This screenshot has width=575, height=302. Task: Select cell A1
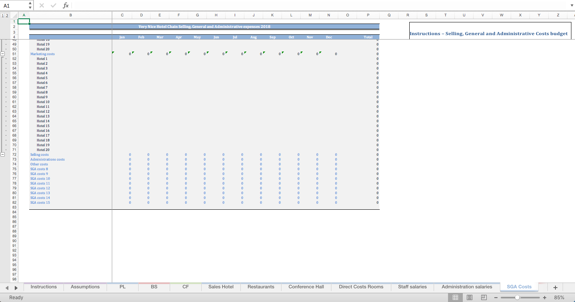coord(24,22)
